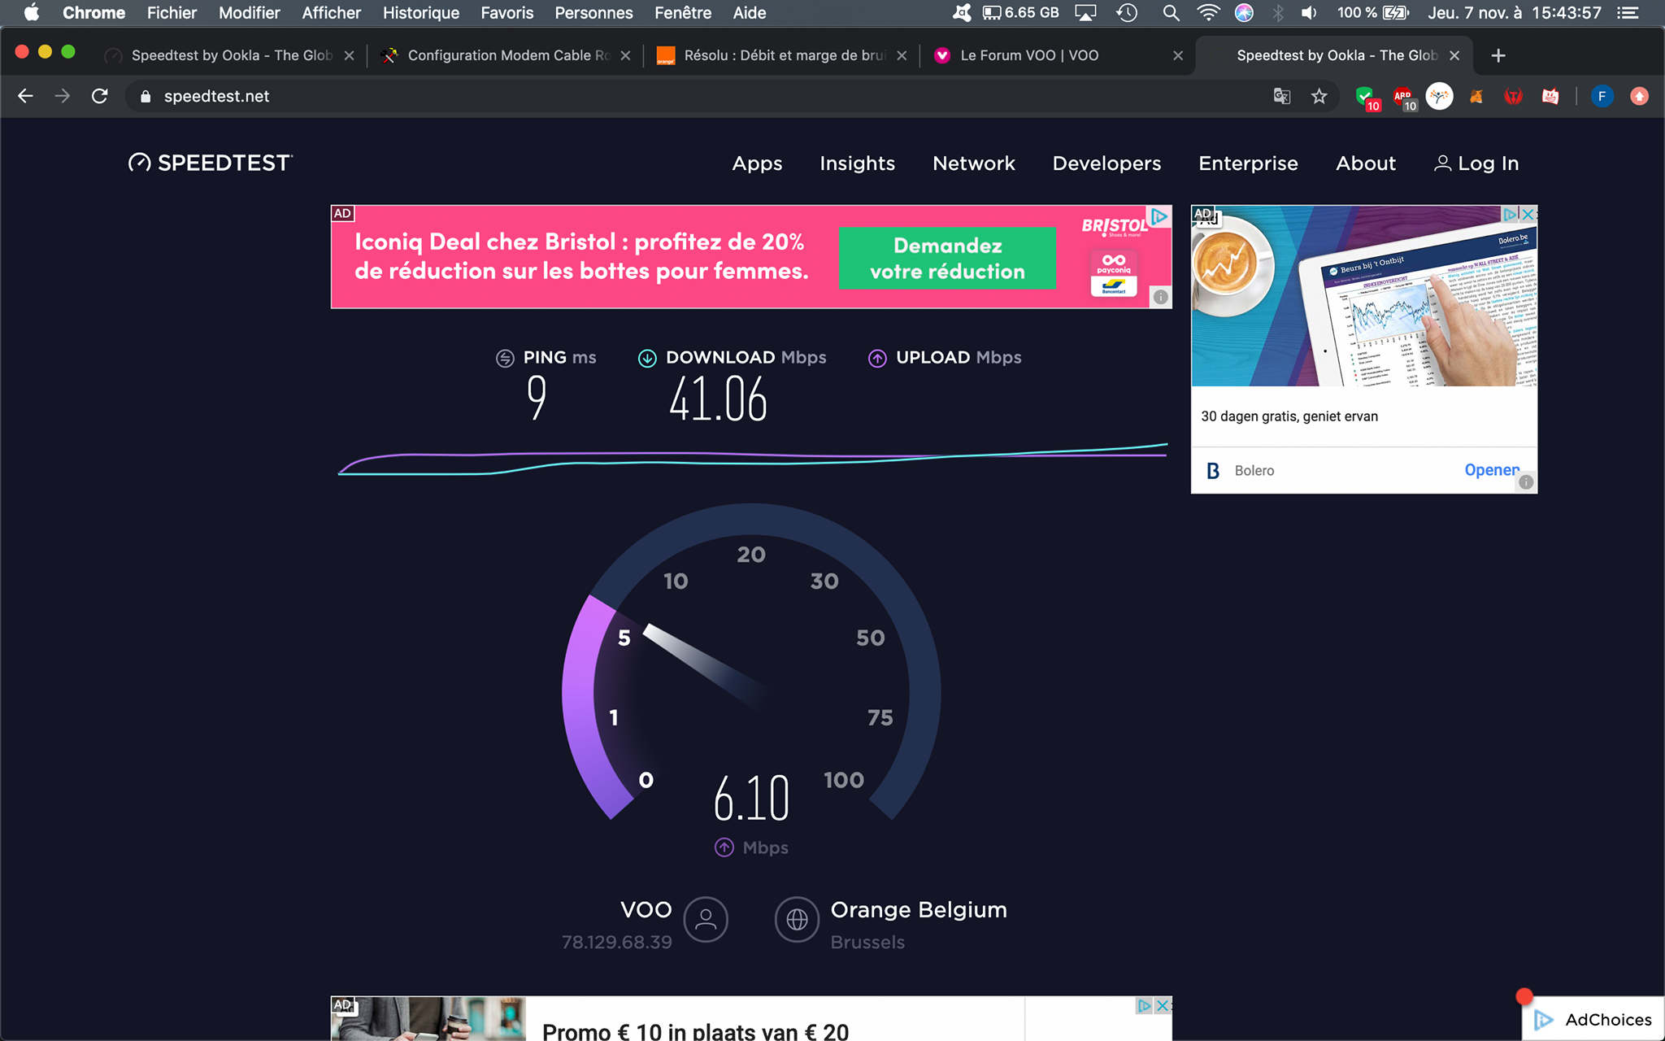Open a new tab with the plus button

[1498, 55]
